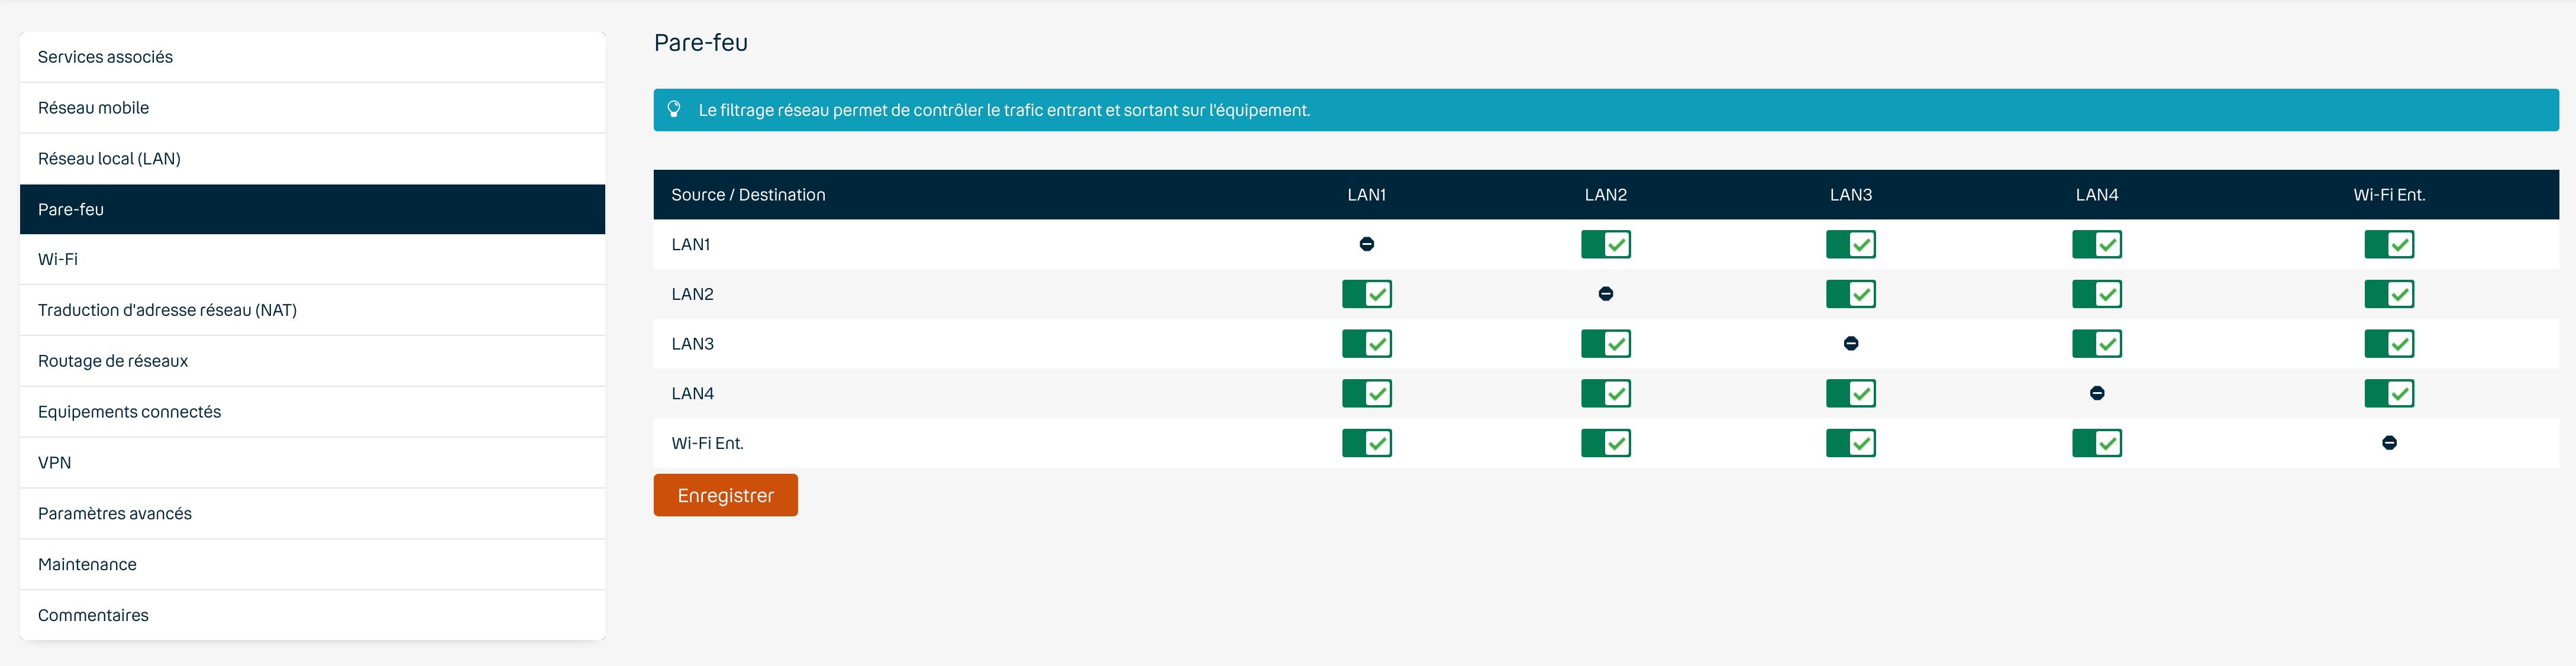Click the lightbulb icon in info banner
2576x666 pixels.
point(674,109)
